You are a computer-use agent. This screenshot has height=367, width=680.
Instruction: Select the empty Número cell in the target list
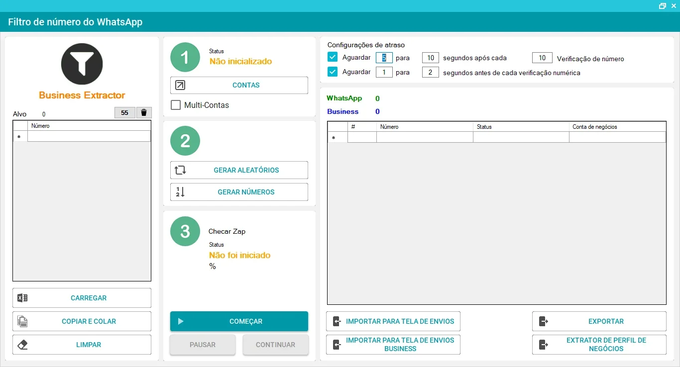(89, 136)
